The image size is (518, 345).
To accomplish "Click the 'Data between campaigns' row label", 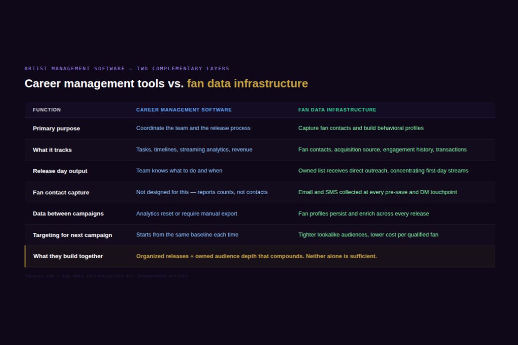I will click(68, 214).
